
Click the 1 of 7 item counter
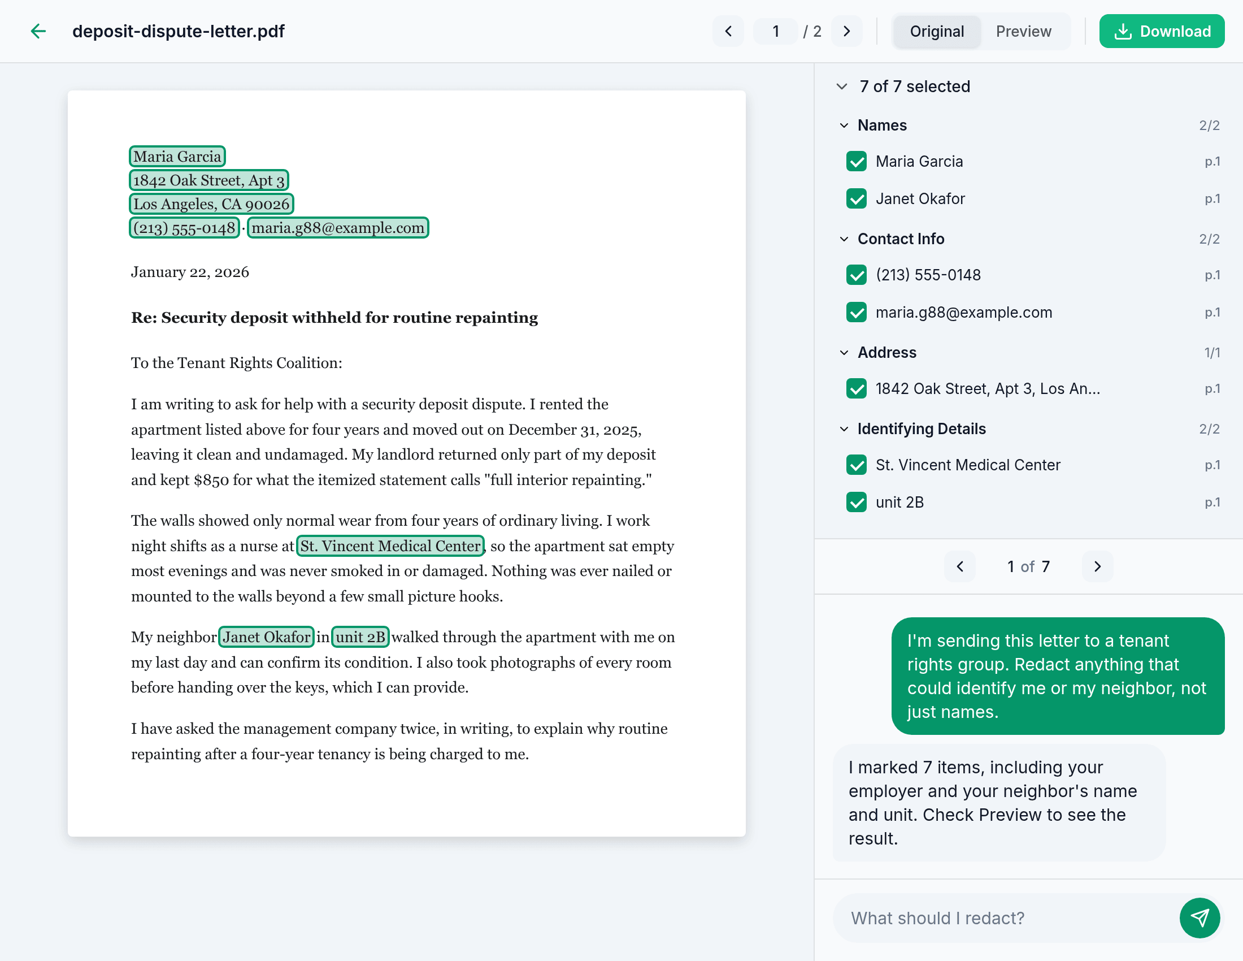click(1028, 567)
